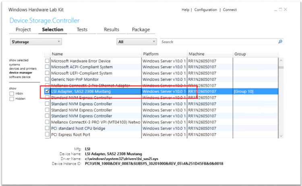Go to the Results tab
302x186 pixels.
pos(112,29)
